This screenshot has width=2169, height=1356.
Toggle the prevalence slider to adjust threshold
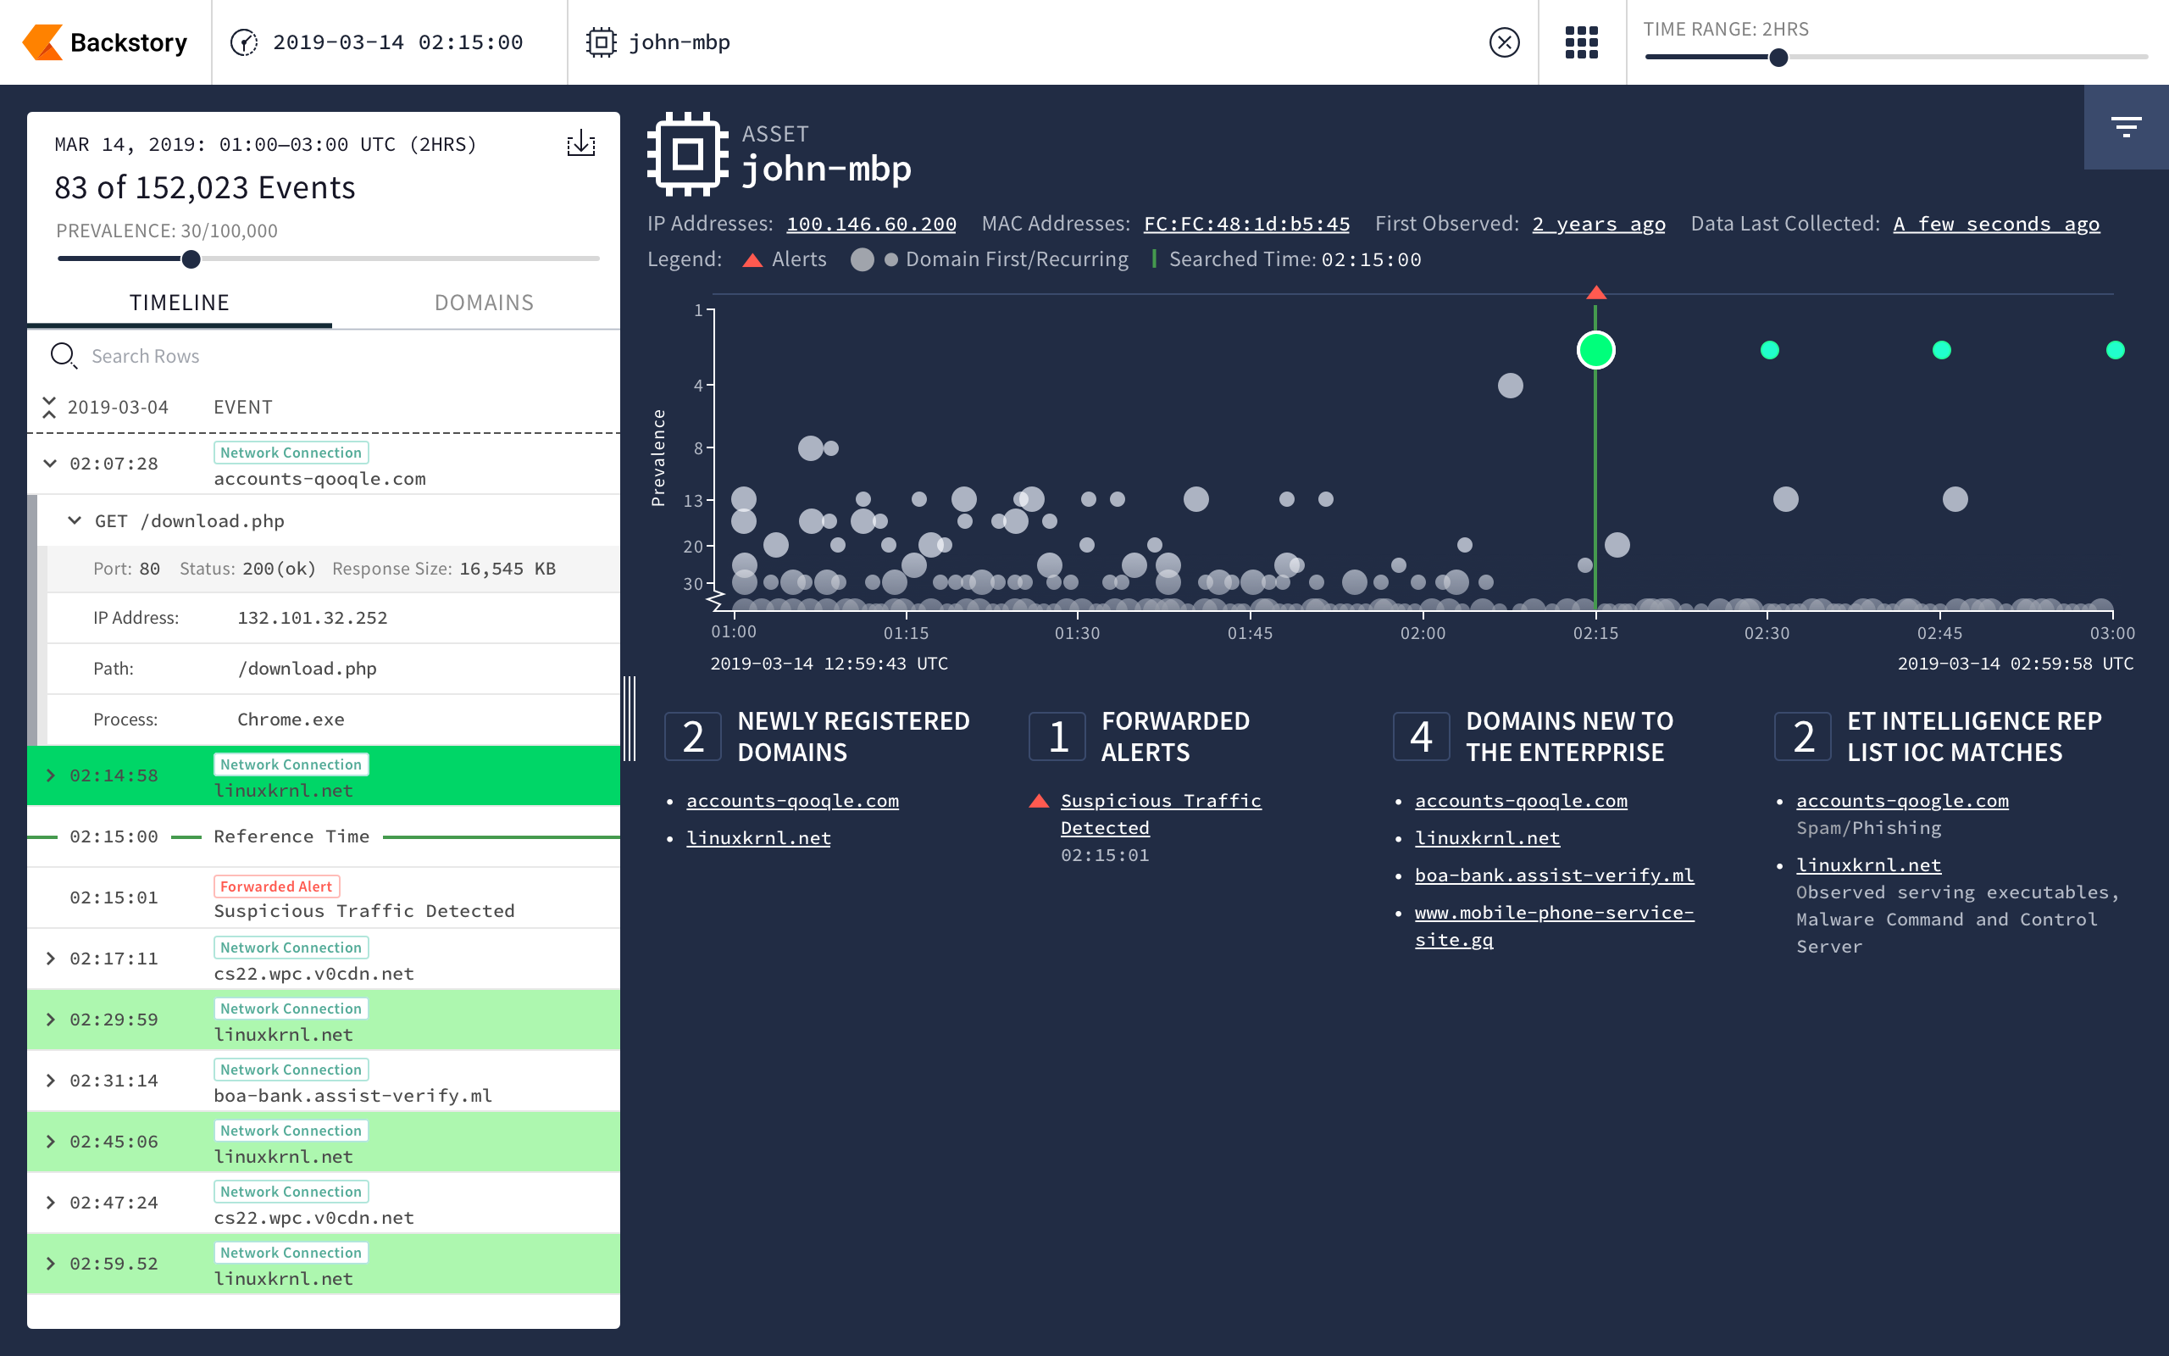[186, 259]
